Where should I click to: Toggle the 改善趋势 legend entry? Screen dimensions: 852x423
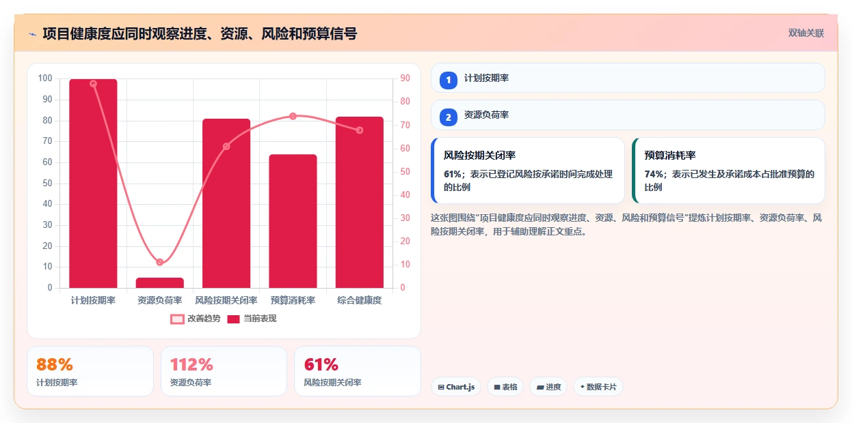click(195, 319)
